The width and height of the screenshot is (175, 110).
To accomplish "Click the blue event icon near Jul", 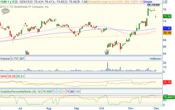I will coord(26,51).
